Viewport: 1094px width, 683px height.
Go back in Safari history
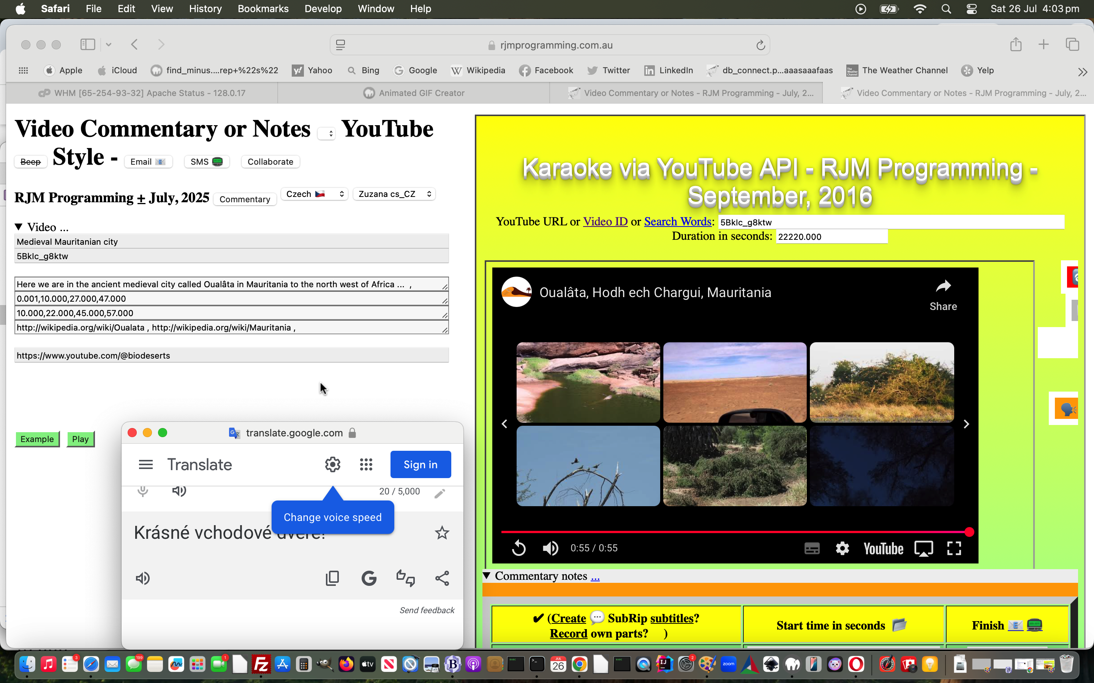pyautogui.click(x=134, y=44)
